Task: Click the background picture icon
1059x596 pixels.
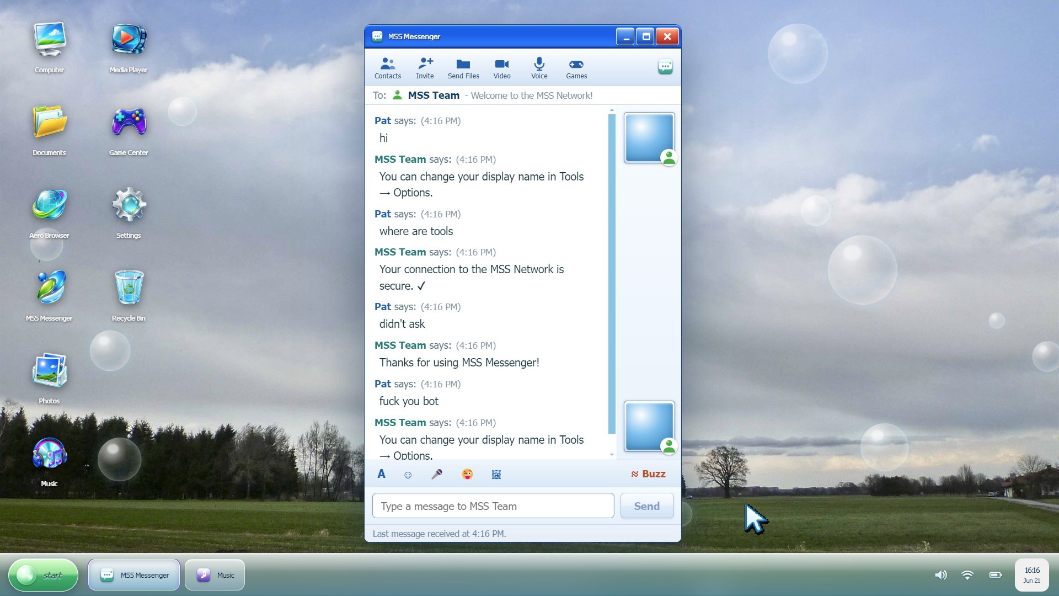Action: [x=496, y=475]
